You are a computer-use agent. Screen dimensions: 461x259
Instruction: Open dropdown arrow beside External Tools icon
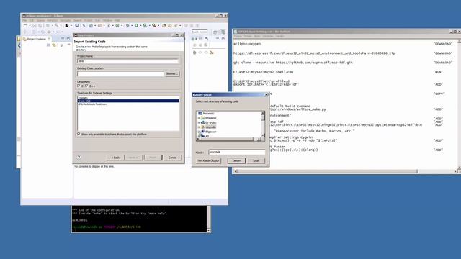(x=158, y=26)
